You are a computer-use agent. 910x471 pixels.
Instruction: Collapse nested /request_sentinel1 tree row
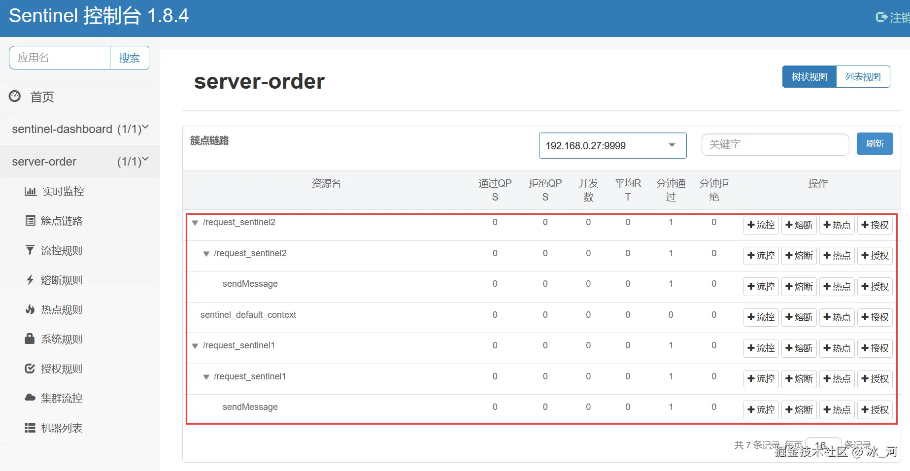pyautogui.click(x=206, y=377)
